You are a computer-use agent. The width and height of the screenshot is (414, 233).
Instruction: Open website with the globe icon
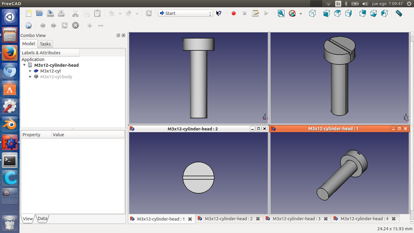[x=29, y=26]
